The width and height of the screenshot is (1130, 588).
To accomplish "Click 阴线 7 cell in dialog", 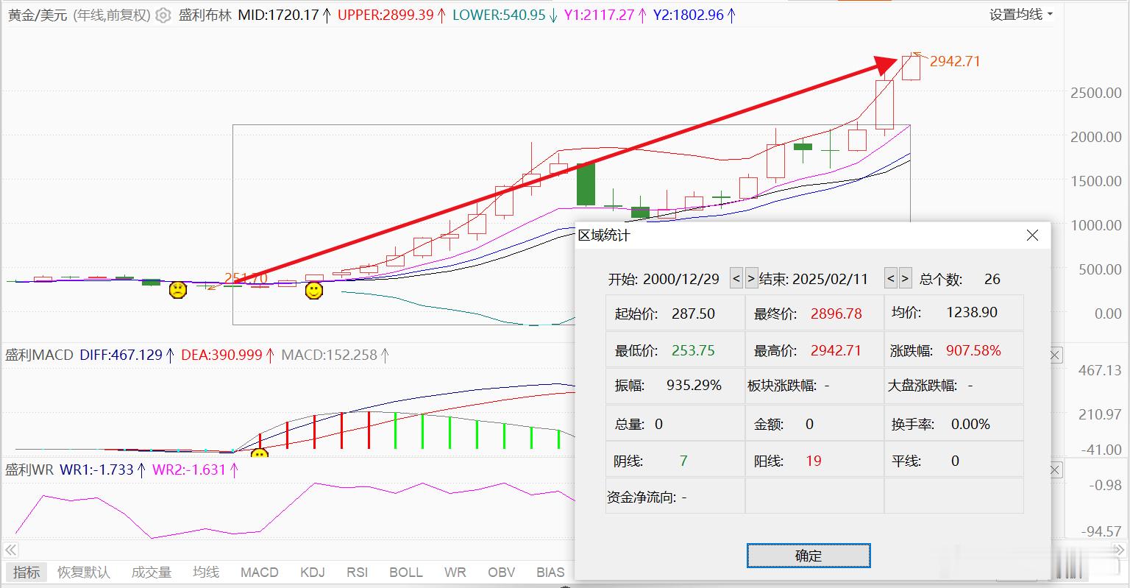I will pyautogui.click(x=675, y=461).
